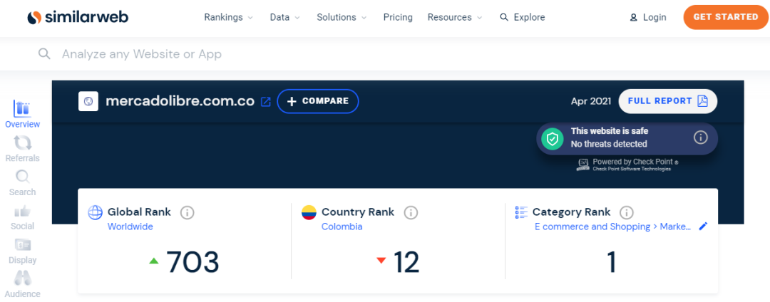Click the COMPARE button

(318, 101)
